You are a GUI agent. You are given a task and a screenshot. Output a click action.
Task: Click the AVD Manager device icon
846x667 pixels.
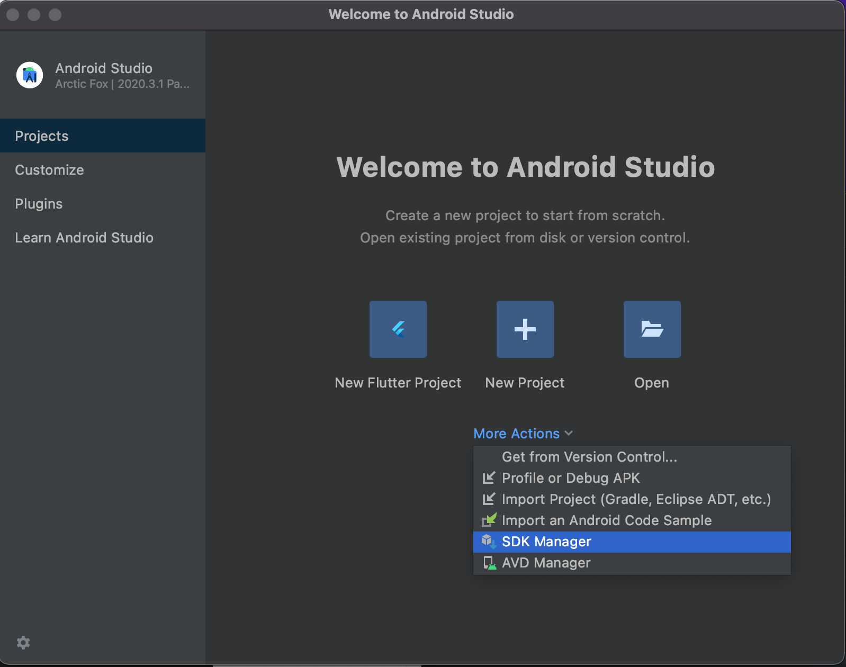point(489,563)
